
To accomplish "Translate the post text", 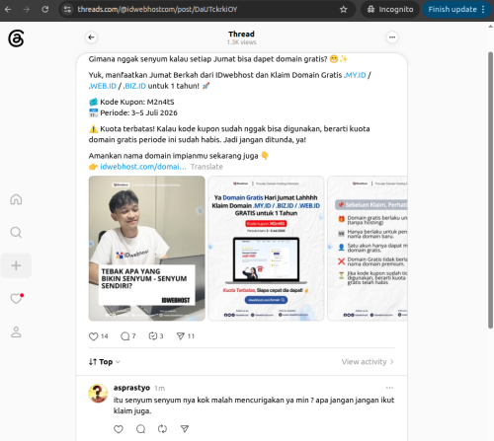I will point(206,167).
